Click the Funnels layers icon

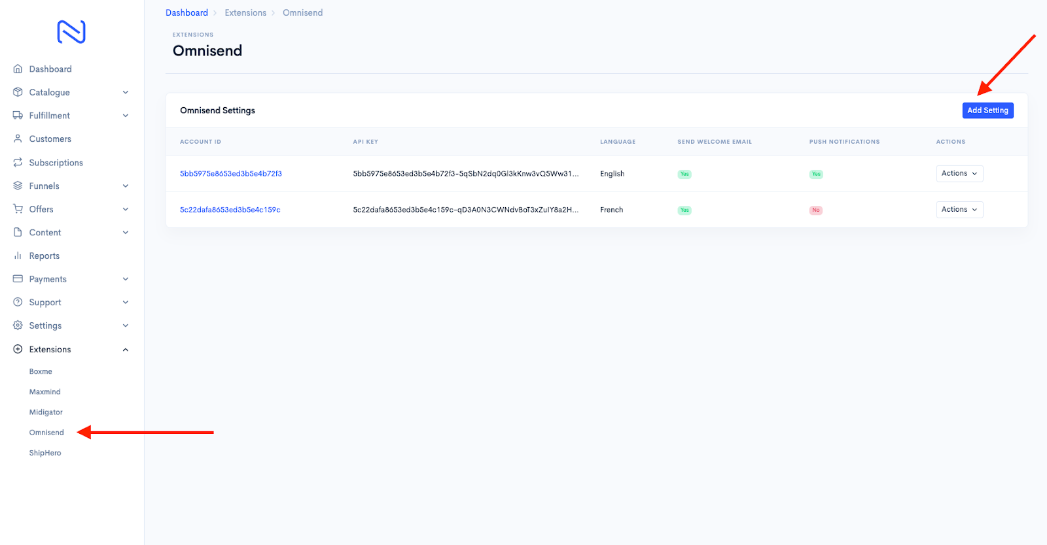coord(18,186)
